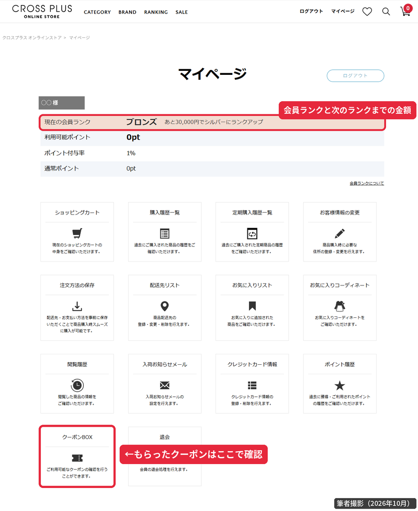
Task: Open the 会員ランクについて link
Action: [x=367, y=184]
